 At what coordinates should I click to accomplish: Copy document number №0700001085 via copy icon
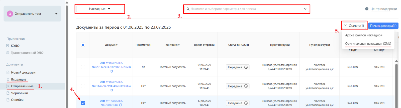121,105
